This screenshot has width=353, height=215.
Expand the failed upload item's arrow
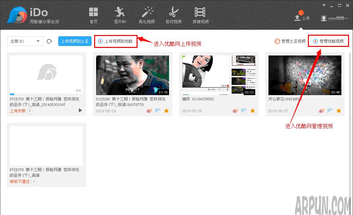coord(80,111)
